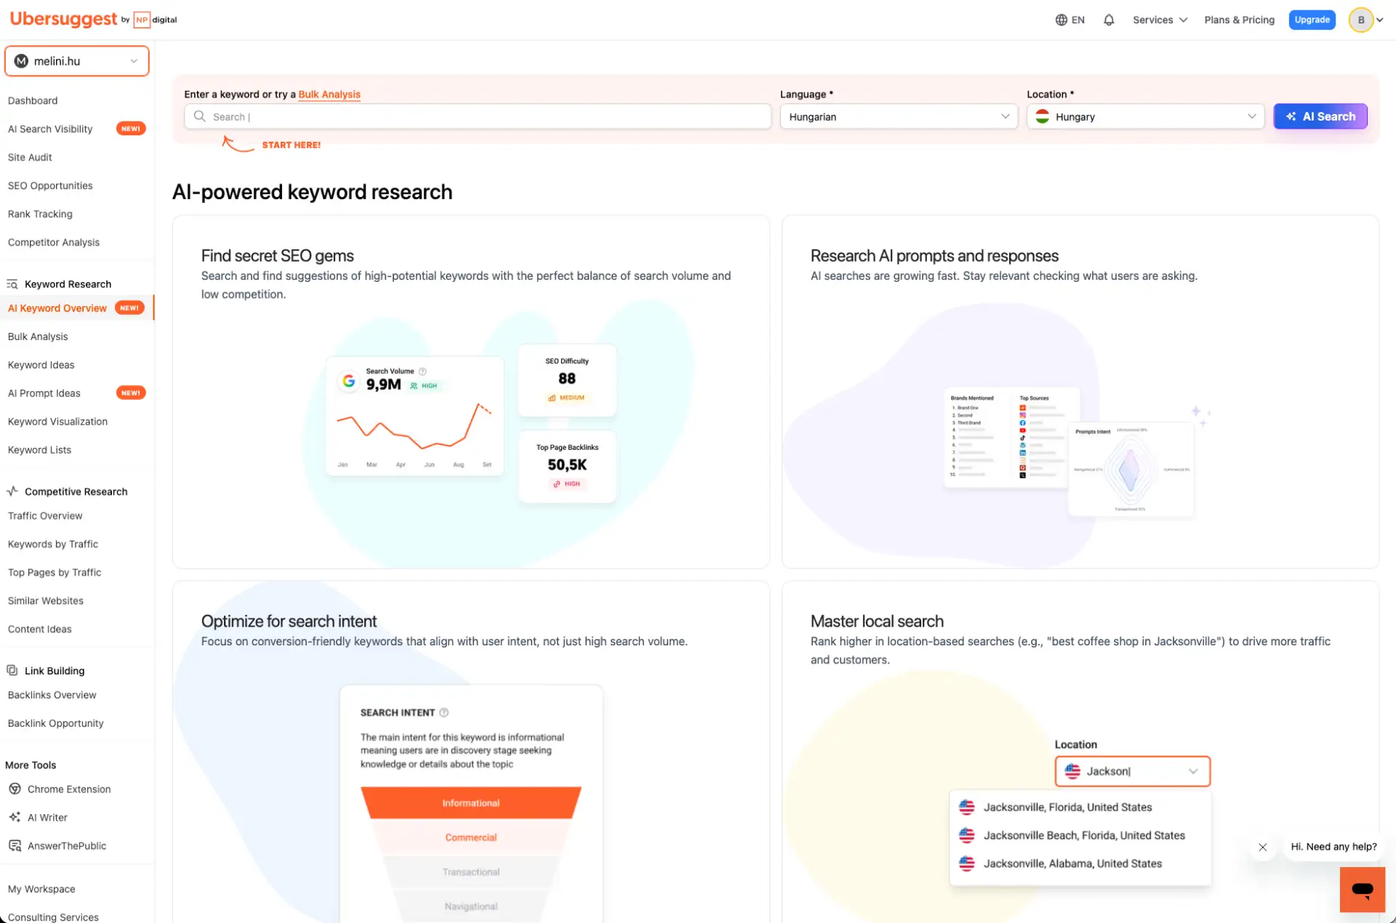
Task: Expand the Hungarian language dropdown
Action: [898, 117]
